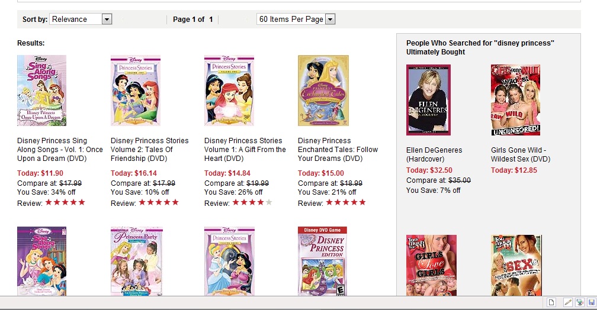Open the 60 Items Per Page dropdown
This screenshot has width=597, height=310.
pyautogui.click(x=296, y=19)
